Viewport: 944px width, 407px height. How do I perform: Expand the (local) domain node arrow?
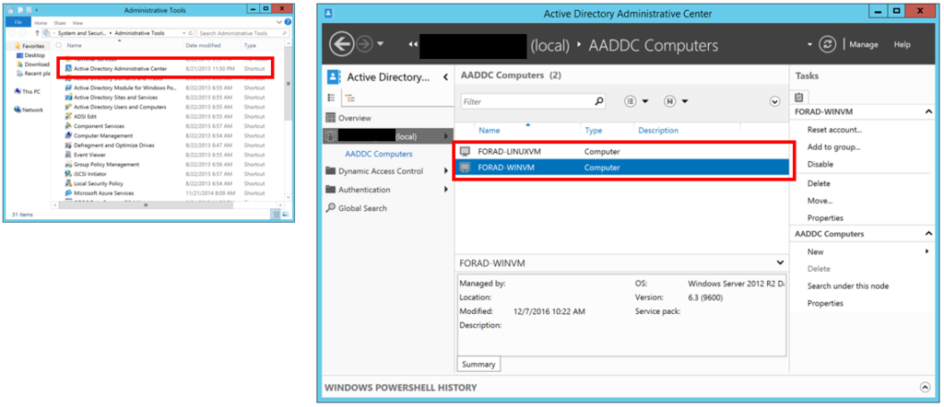pos(446,136)
